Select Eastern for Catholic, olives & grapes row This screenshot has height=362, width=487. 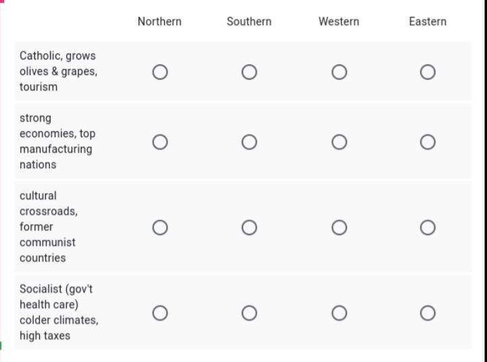click(428, 72)
